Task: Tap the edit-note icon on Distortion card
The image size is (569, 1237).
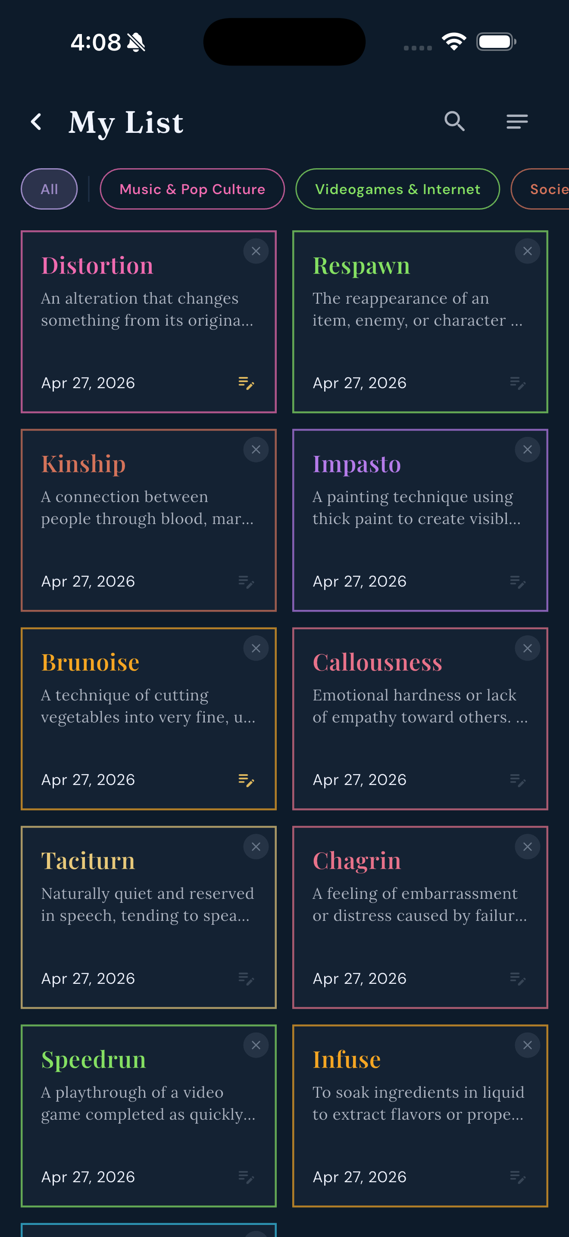Action: point(246,384)
